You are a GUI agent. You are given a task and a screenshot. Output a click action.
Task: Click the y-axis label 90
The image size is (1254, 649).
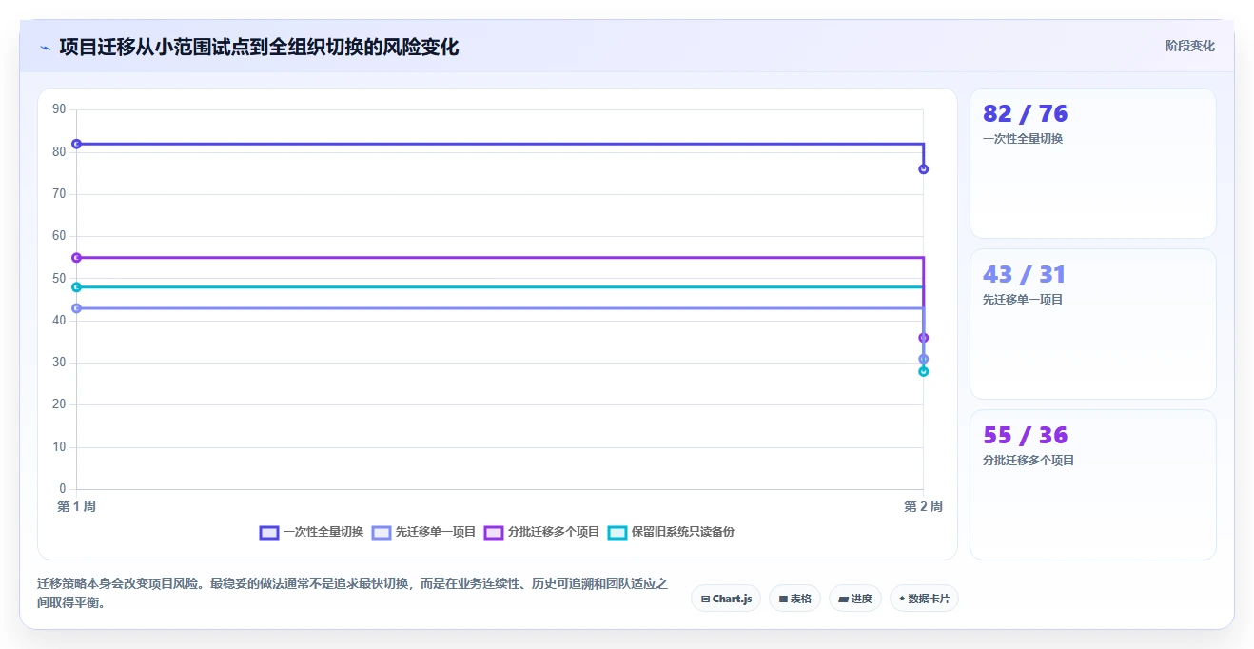click(x=59, y=109)
